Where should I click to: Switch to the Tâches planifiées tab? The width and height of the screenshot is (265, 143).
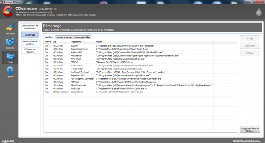[82, 37]
